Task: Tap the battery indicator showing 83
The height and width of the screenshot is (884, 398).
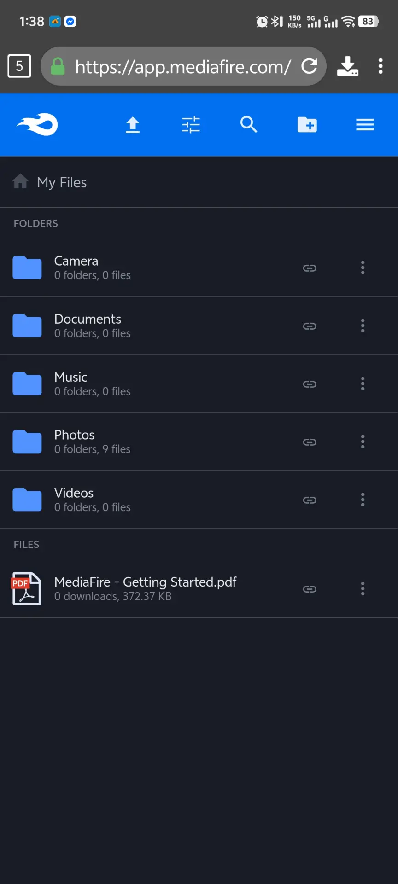Action: click(369, 21)
